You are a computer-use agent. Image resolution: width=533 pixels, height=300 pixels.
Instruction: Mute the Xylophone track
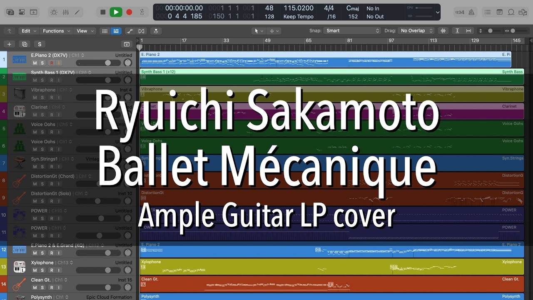35,270
